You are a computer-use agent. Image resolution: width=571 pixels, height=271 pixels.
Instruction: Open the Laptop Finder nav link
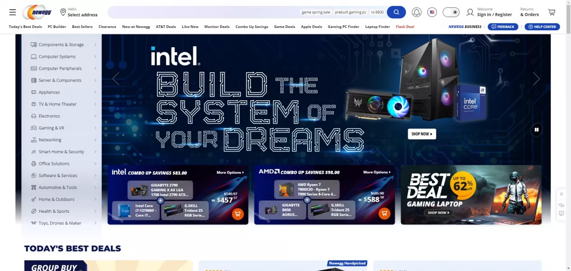pos(378,27)
